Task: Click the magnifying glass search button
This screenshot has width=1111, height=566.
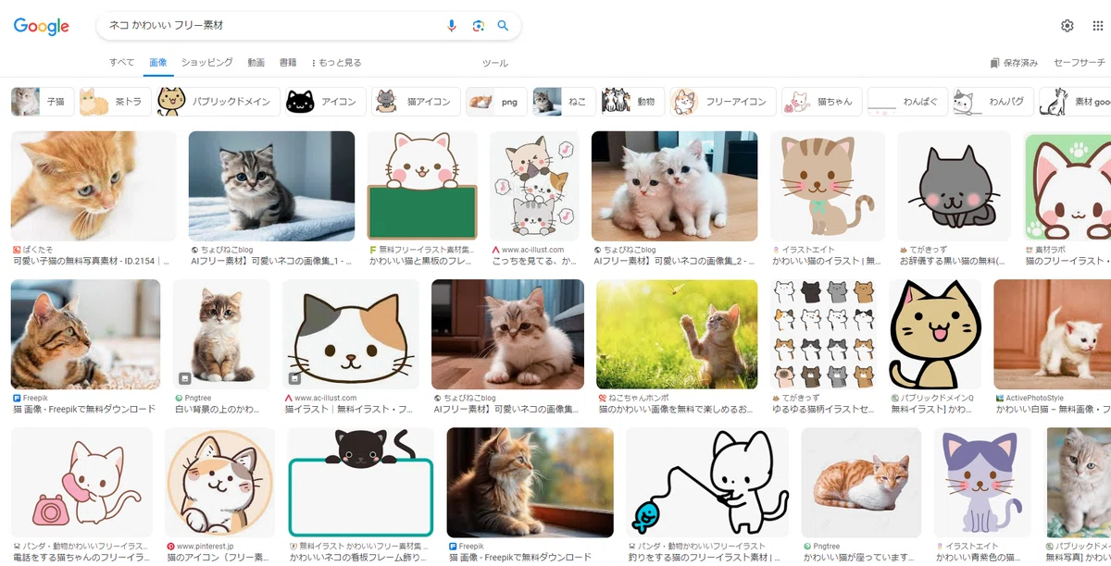Action: pos(503,26)
